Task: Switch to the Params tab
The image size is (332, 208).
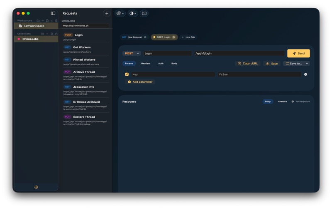Action: tap(129, 64)
